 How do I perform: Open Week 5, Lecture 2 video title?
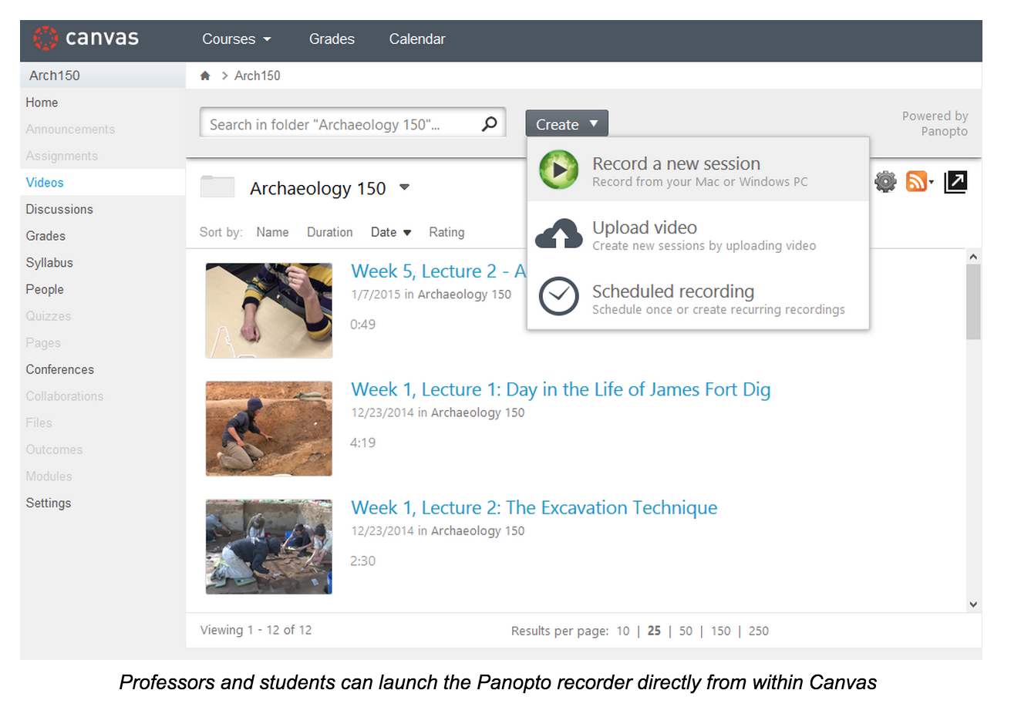coord(438,271)
